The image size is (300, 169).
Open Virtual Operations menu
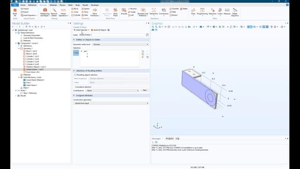[x=63, y=12]
